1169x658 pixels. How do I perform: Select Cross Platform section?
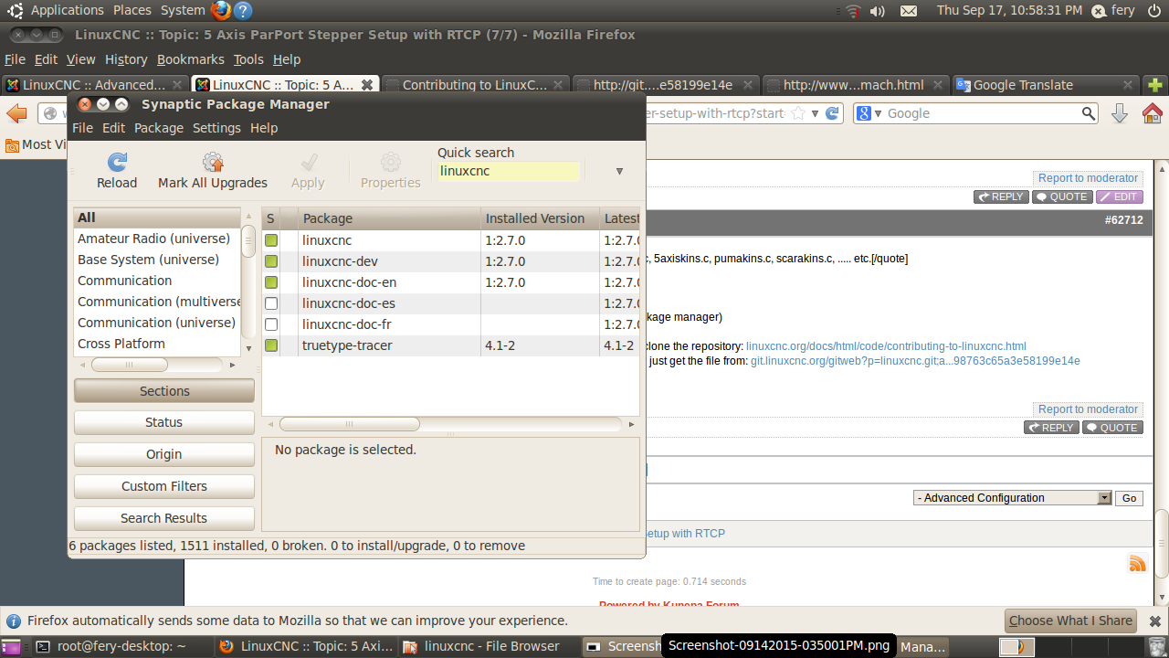click(121, 344)
